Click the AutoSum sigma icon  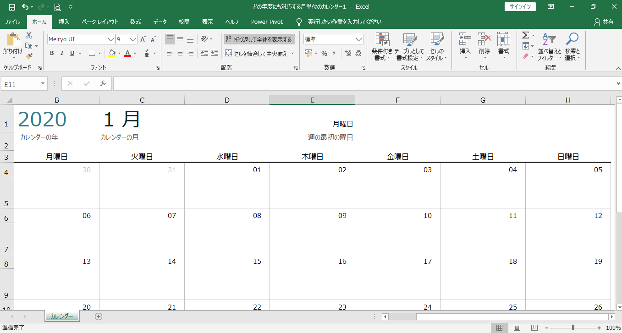click(x=525, y=35)
